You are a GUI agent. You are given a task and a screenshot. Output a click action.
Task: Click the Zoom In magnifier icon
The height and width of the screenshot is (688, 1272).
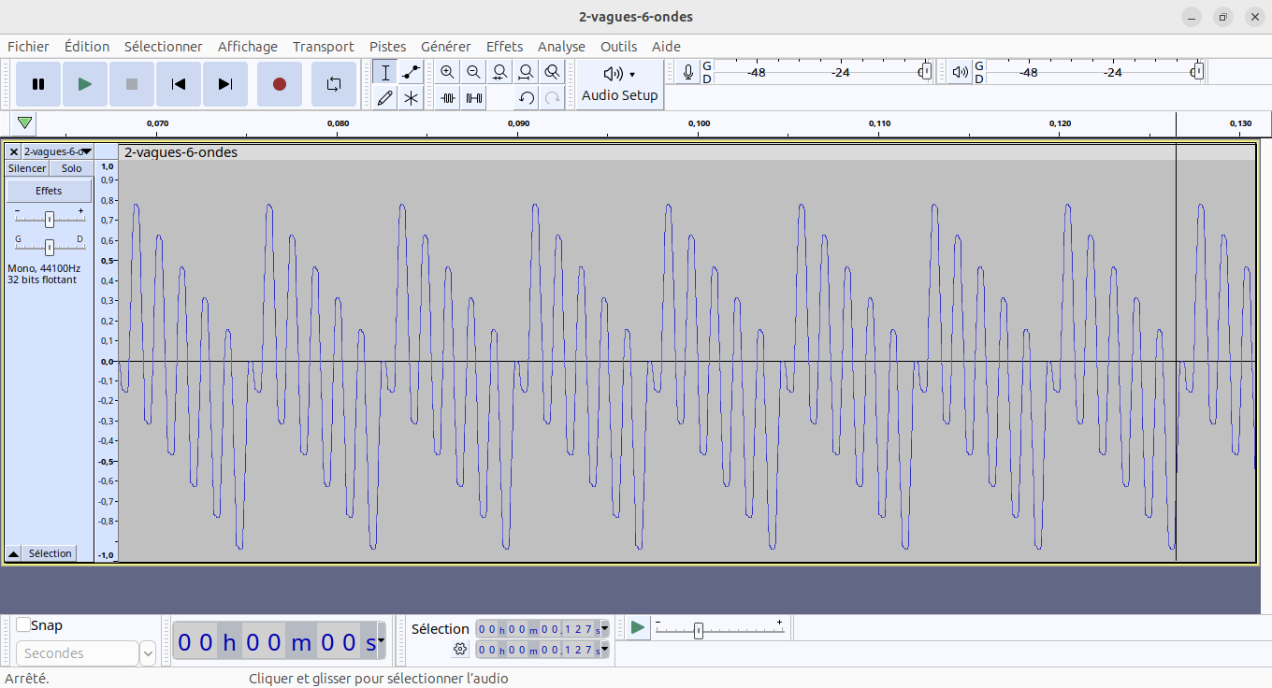(448, 72)
